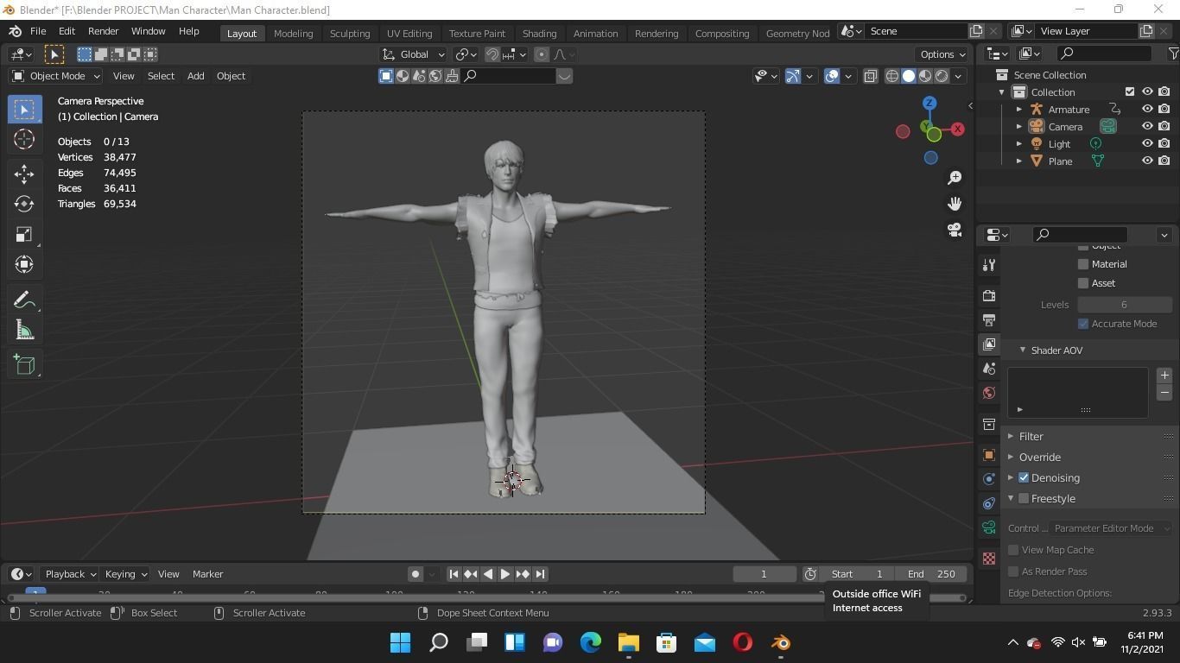Open the Texture properties tab

[x=989, y=559]
